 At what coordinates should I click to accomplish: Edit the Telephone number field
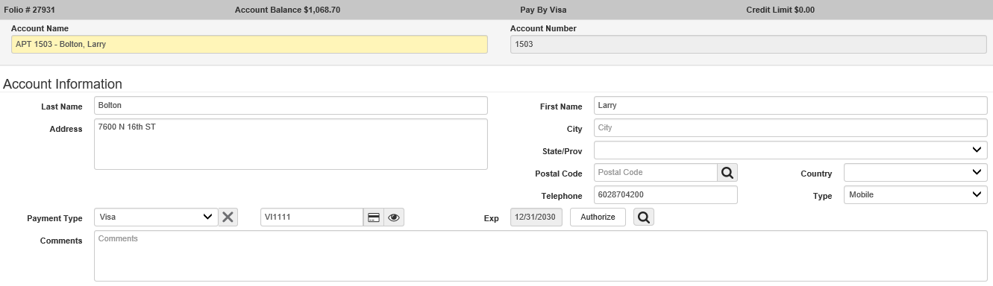pos(665,195)
